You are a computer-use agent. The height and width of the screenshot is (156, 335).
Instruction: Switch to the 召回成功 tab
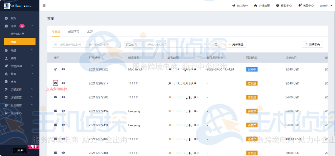(x=73, y=31)
